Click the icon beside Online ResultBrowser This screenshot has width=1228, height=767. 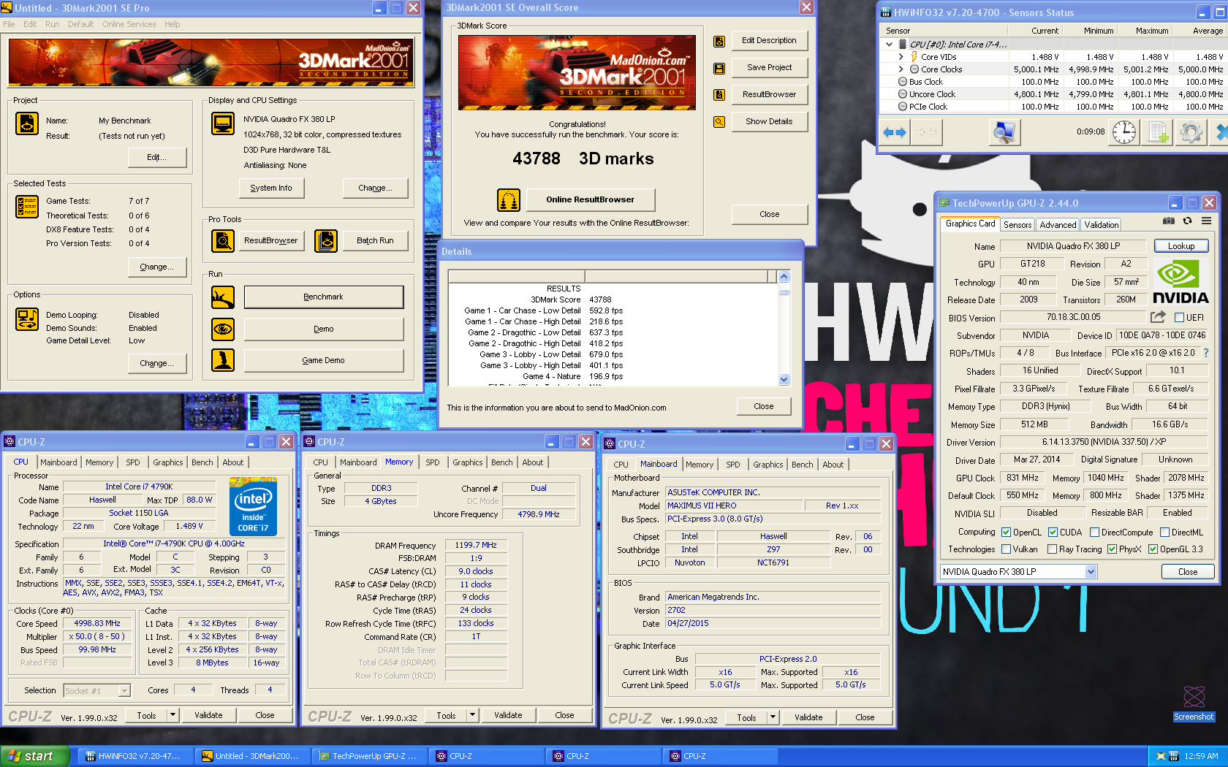coord(509,199)
